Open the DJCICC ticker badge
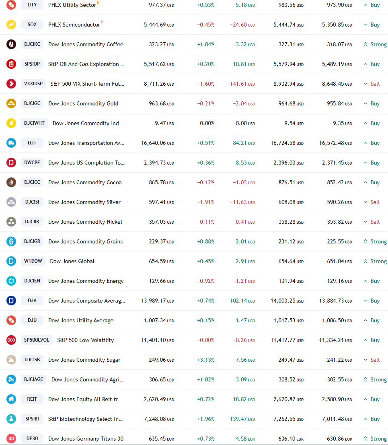 point(32,182)
